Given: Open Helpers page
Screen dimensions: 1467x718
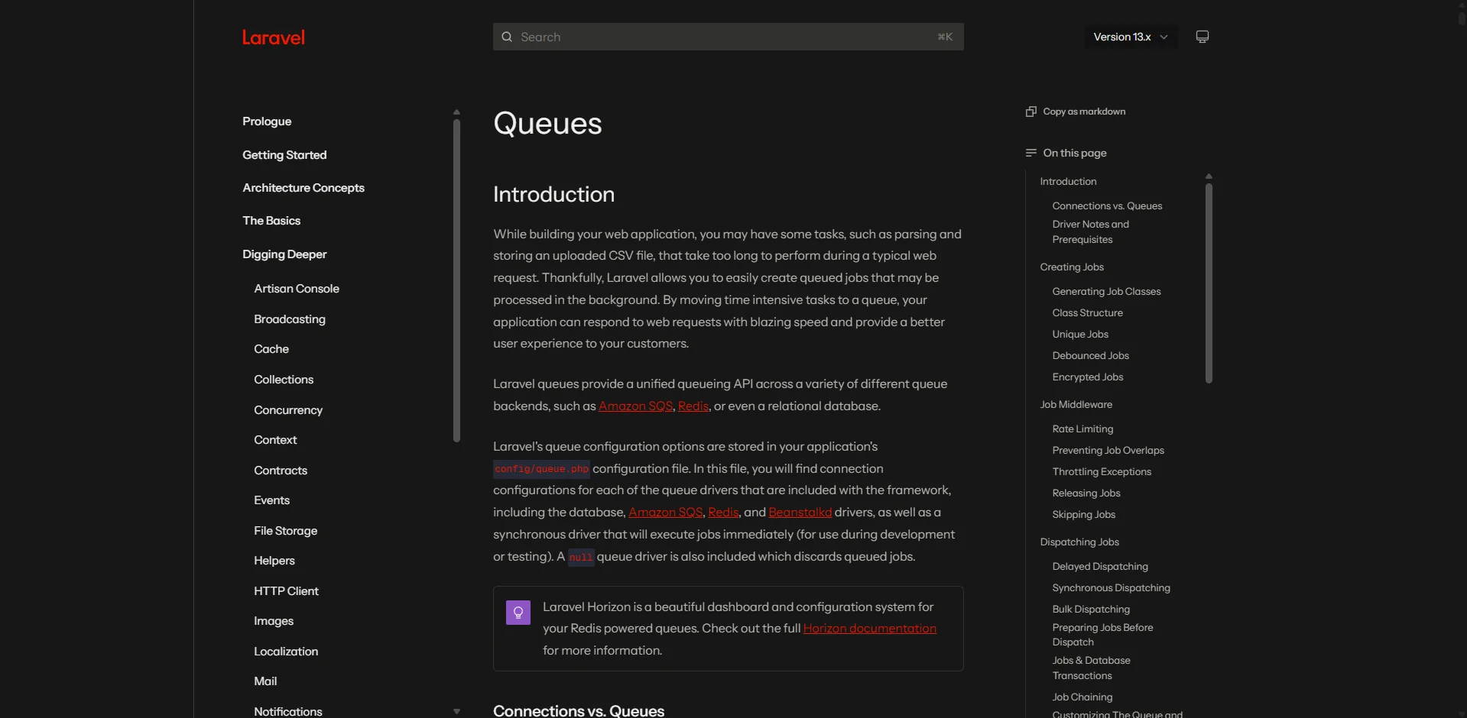Looking at the screenshot, I should point(274,561).
